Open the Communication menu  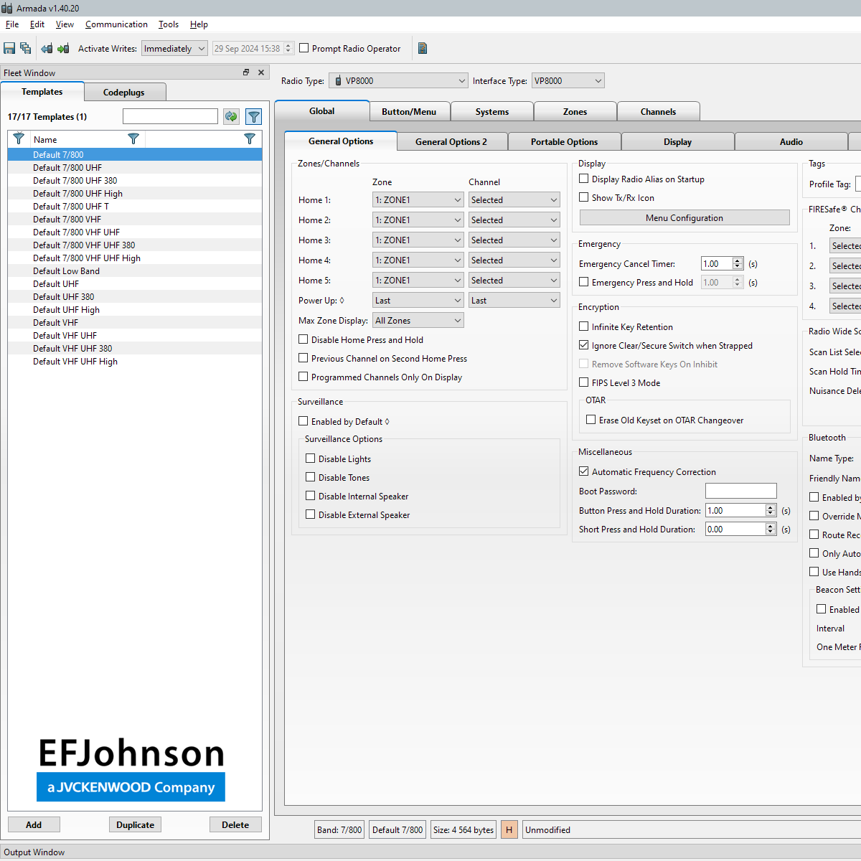[x=116, y=24]
